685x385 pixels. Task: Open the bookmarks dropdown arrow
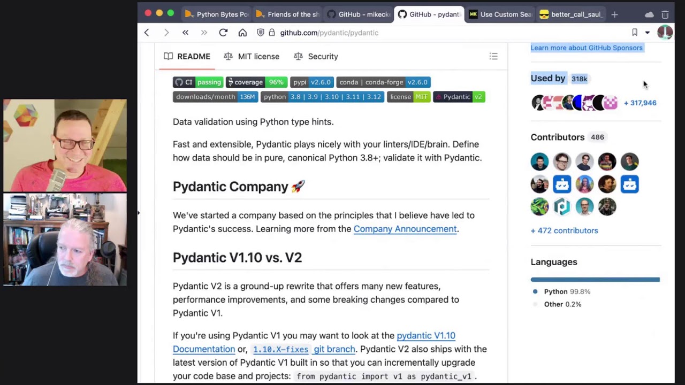point(647,33)
